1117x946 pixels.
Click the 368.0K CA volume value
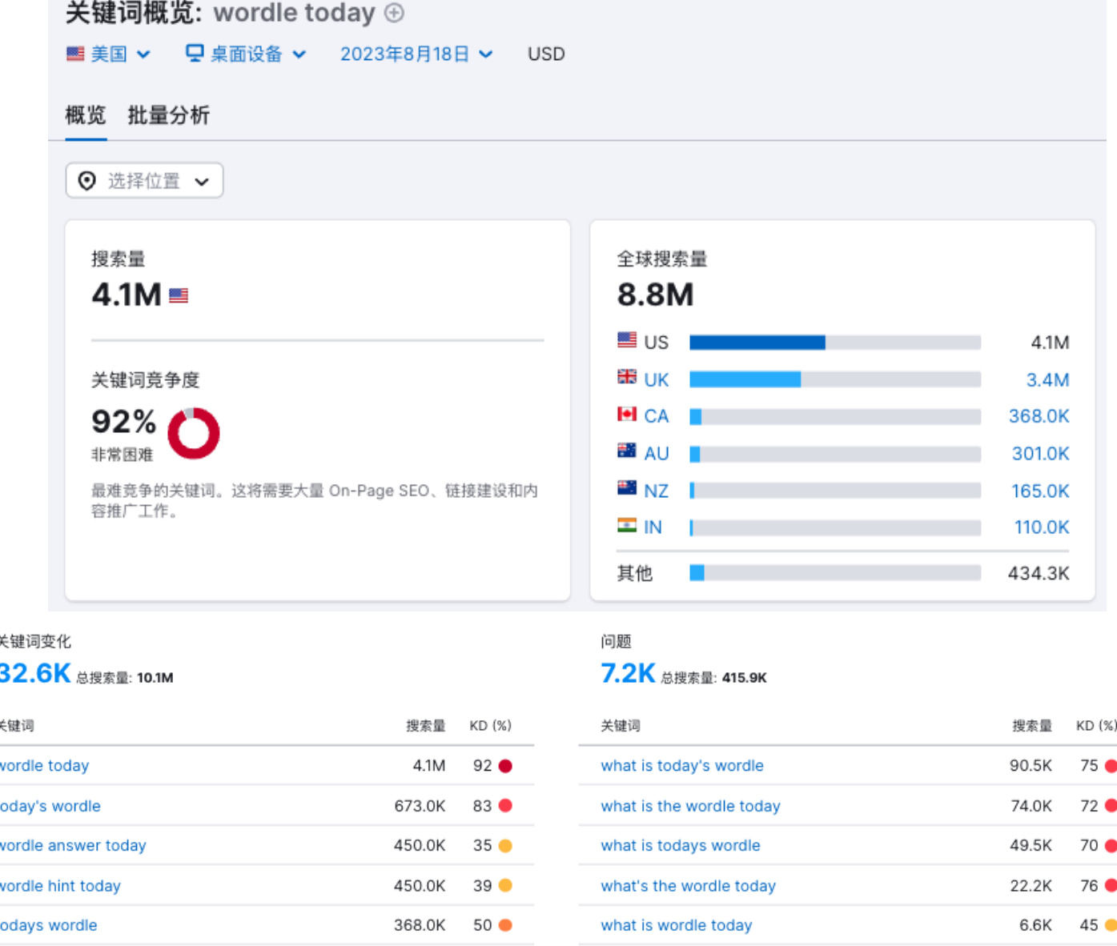(1039, 416)
